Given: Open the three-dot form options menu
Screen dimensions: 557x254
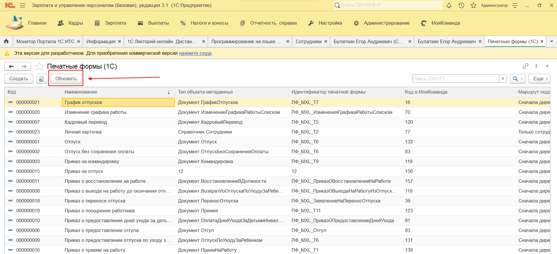Looking at the screenshot, I should coord(536,66).
